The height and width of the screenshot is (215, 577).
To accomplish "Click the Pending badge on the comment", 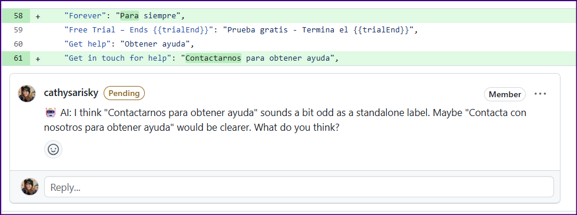I will pos(124,93).
